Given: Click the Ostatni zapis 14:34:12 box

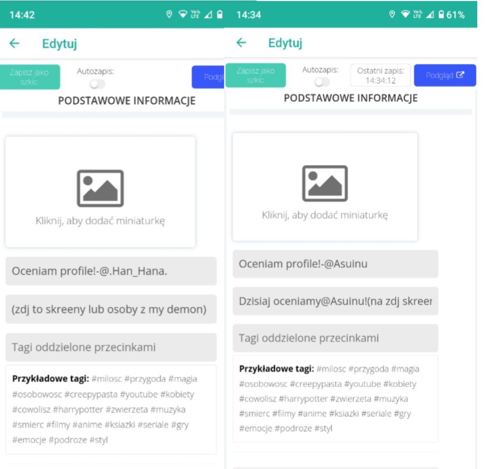Looking at the screenshot, I should coord(380,75).
